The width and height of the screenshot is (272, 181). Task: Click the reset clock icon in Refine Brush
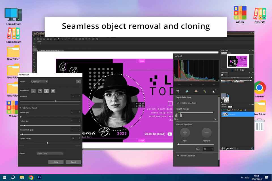pyautogui.click(x=78, y=81)
